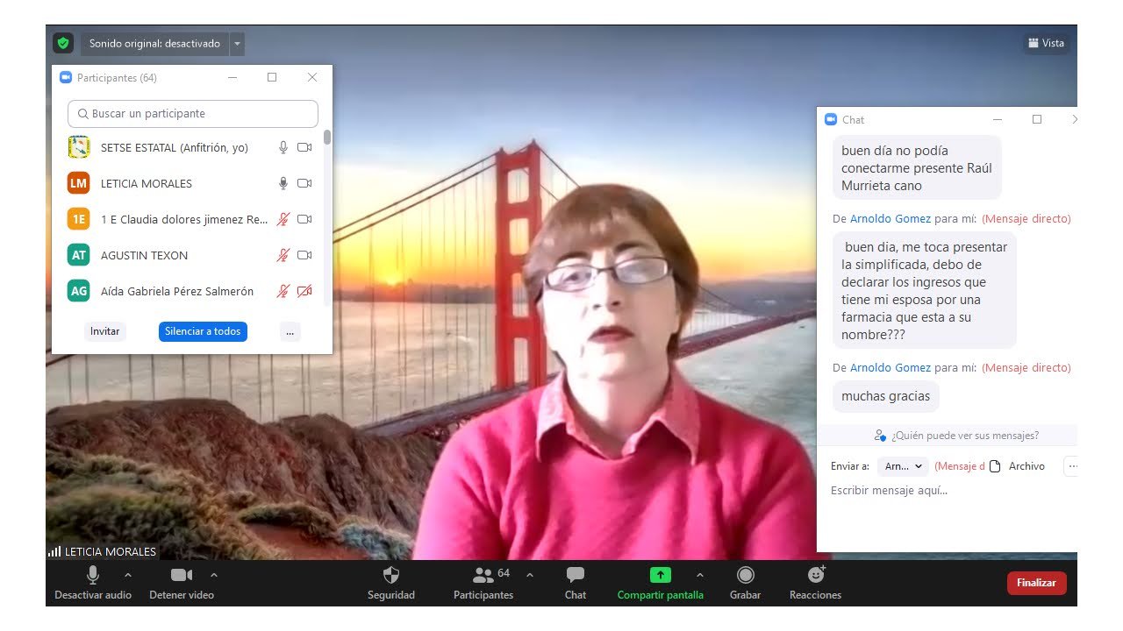Unmute Aída Gabriela Pérez Salmerón microphone

click(283, 291)
